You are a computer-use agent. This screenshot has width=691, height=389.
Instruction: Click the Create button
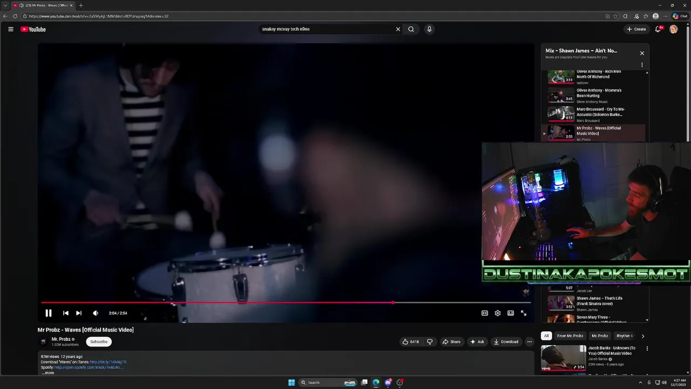tap(636, 29)
